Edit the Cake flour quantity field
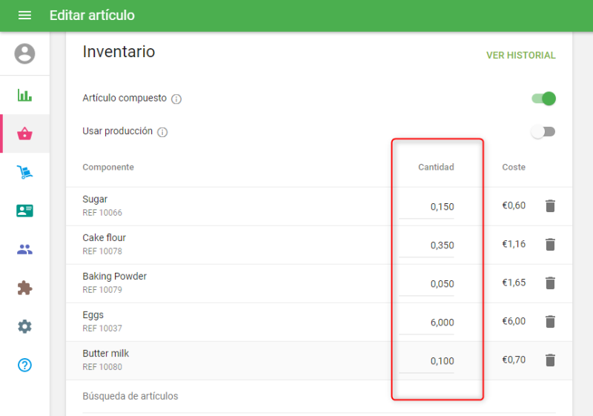This screenshot has width=593, height=416. point(427,245)
